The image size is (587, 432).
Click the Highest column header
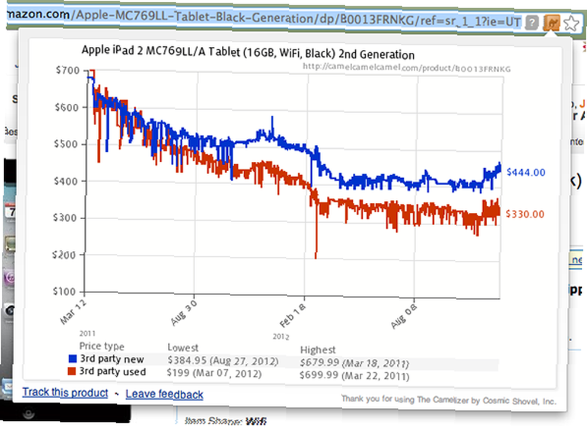(x=318, y=350)
